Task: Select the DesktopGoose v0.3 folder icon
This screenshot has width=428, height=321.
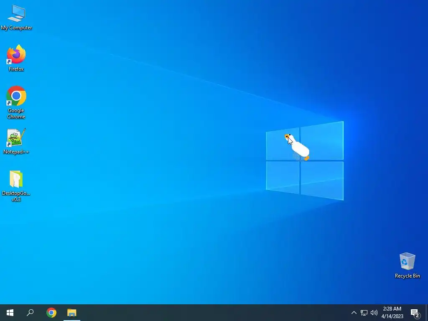Action: pos(16,186)
